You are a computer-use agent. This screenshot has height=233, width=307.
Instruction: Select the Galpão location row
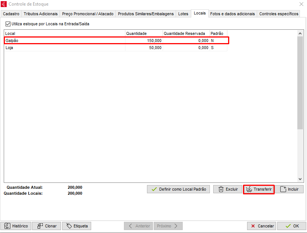[x=63, y=41]
